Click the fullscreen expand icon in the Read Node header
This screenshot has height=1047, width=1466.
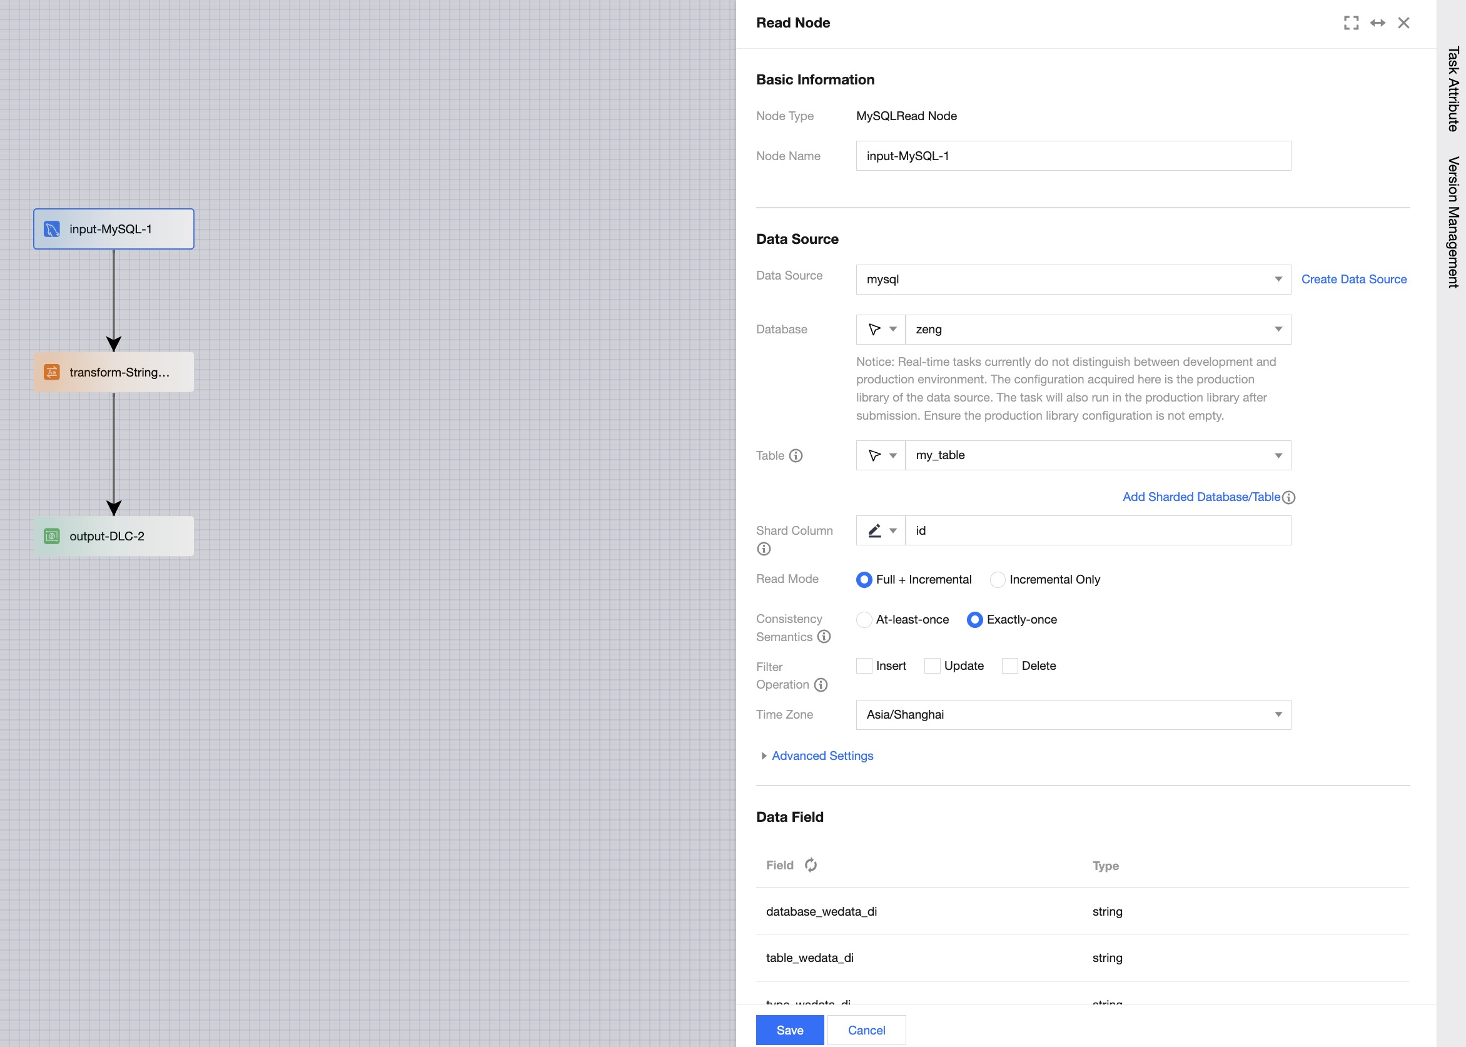point(1350,23)
